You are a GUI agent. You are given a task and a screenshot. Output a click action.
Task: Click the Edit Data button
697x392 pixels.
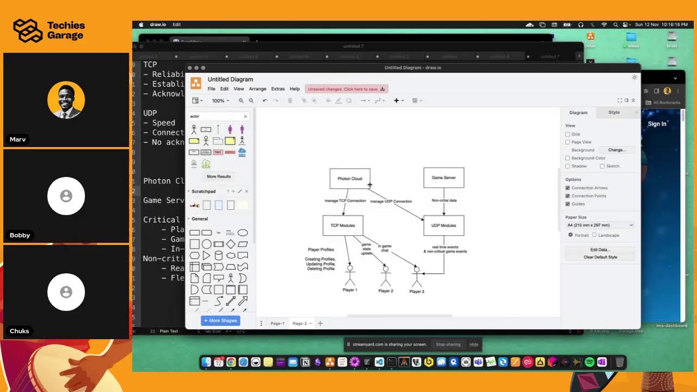[600, 250]
